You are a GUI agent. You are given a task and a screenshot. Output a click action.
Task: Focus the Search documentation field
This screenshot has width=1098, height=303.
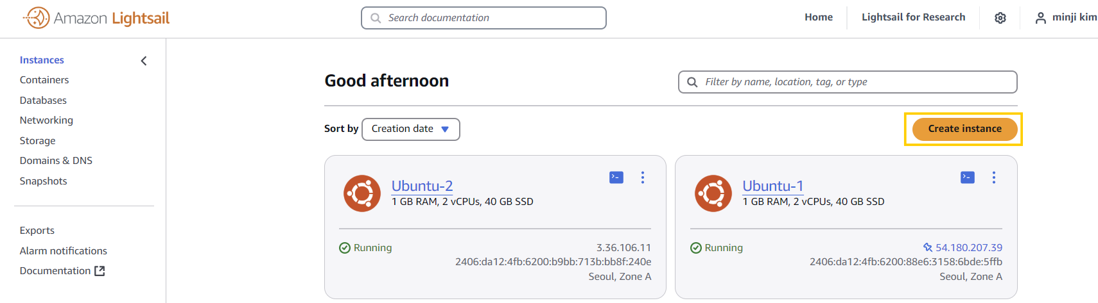coord(484,18)
